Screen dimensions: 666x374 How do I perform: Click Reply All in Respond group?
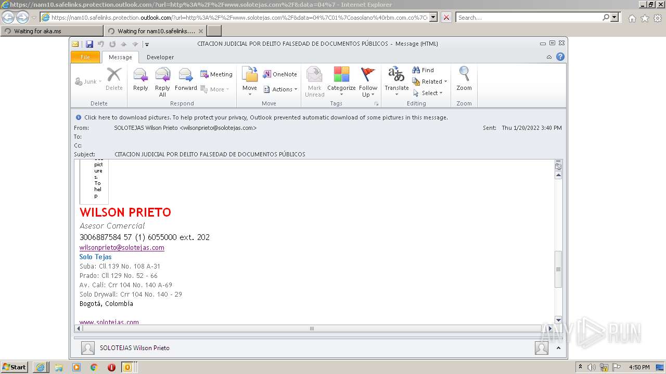pyautogui.click(x=162, y=82)
